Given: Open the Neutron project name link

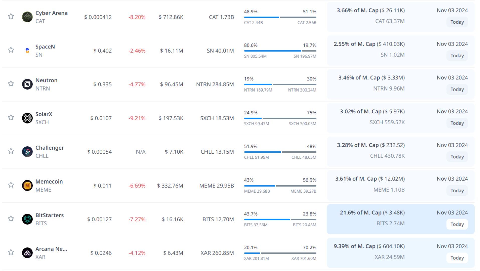Looking at the screenshot, I should [x=46, y=80].
